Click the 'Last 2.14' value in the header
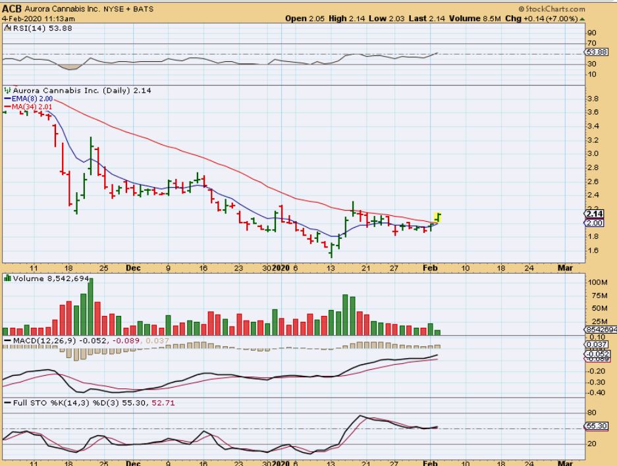 tap(427, 18)
